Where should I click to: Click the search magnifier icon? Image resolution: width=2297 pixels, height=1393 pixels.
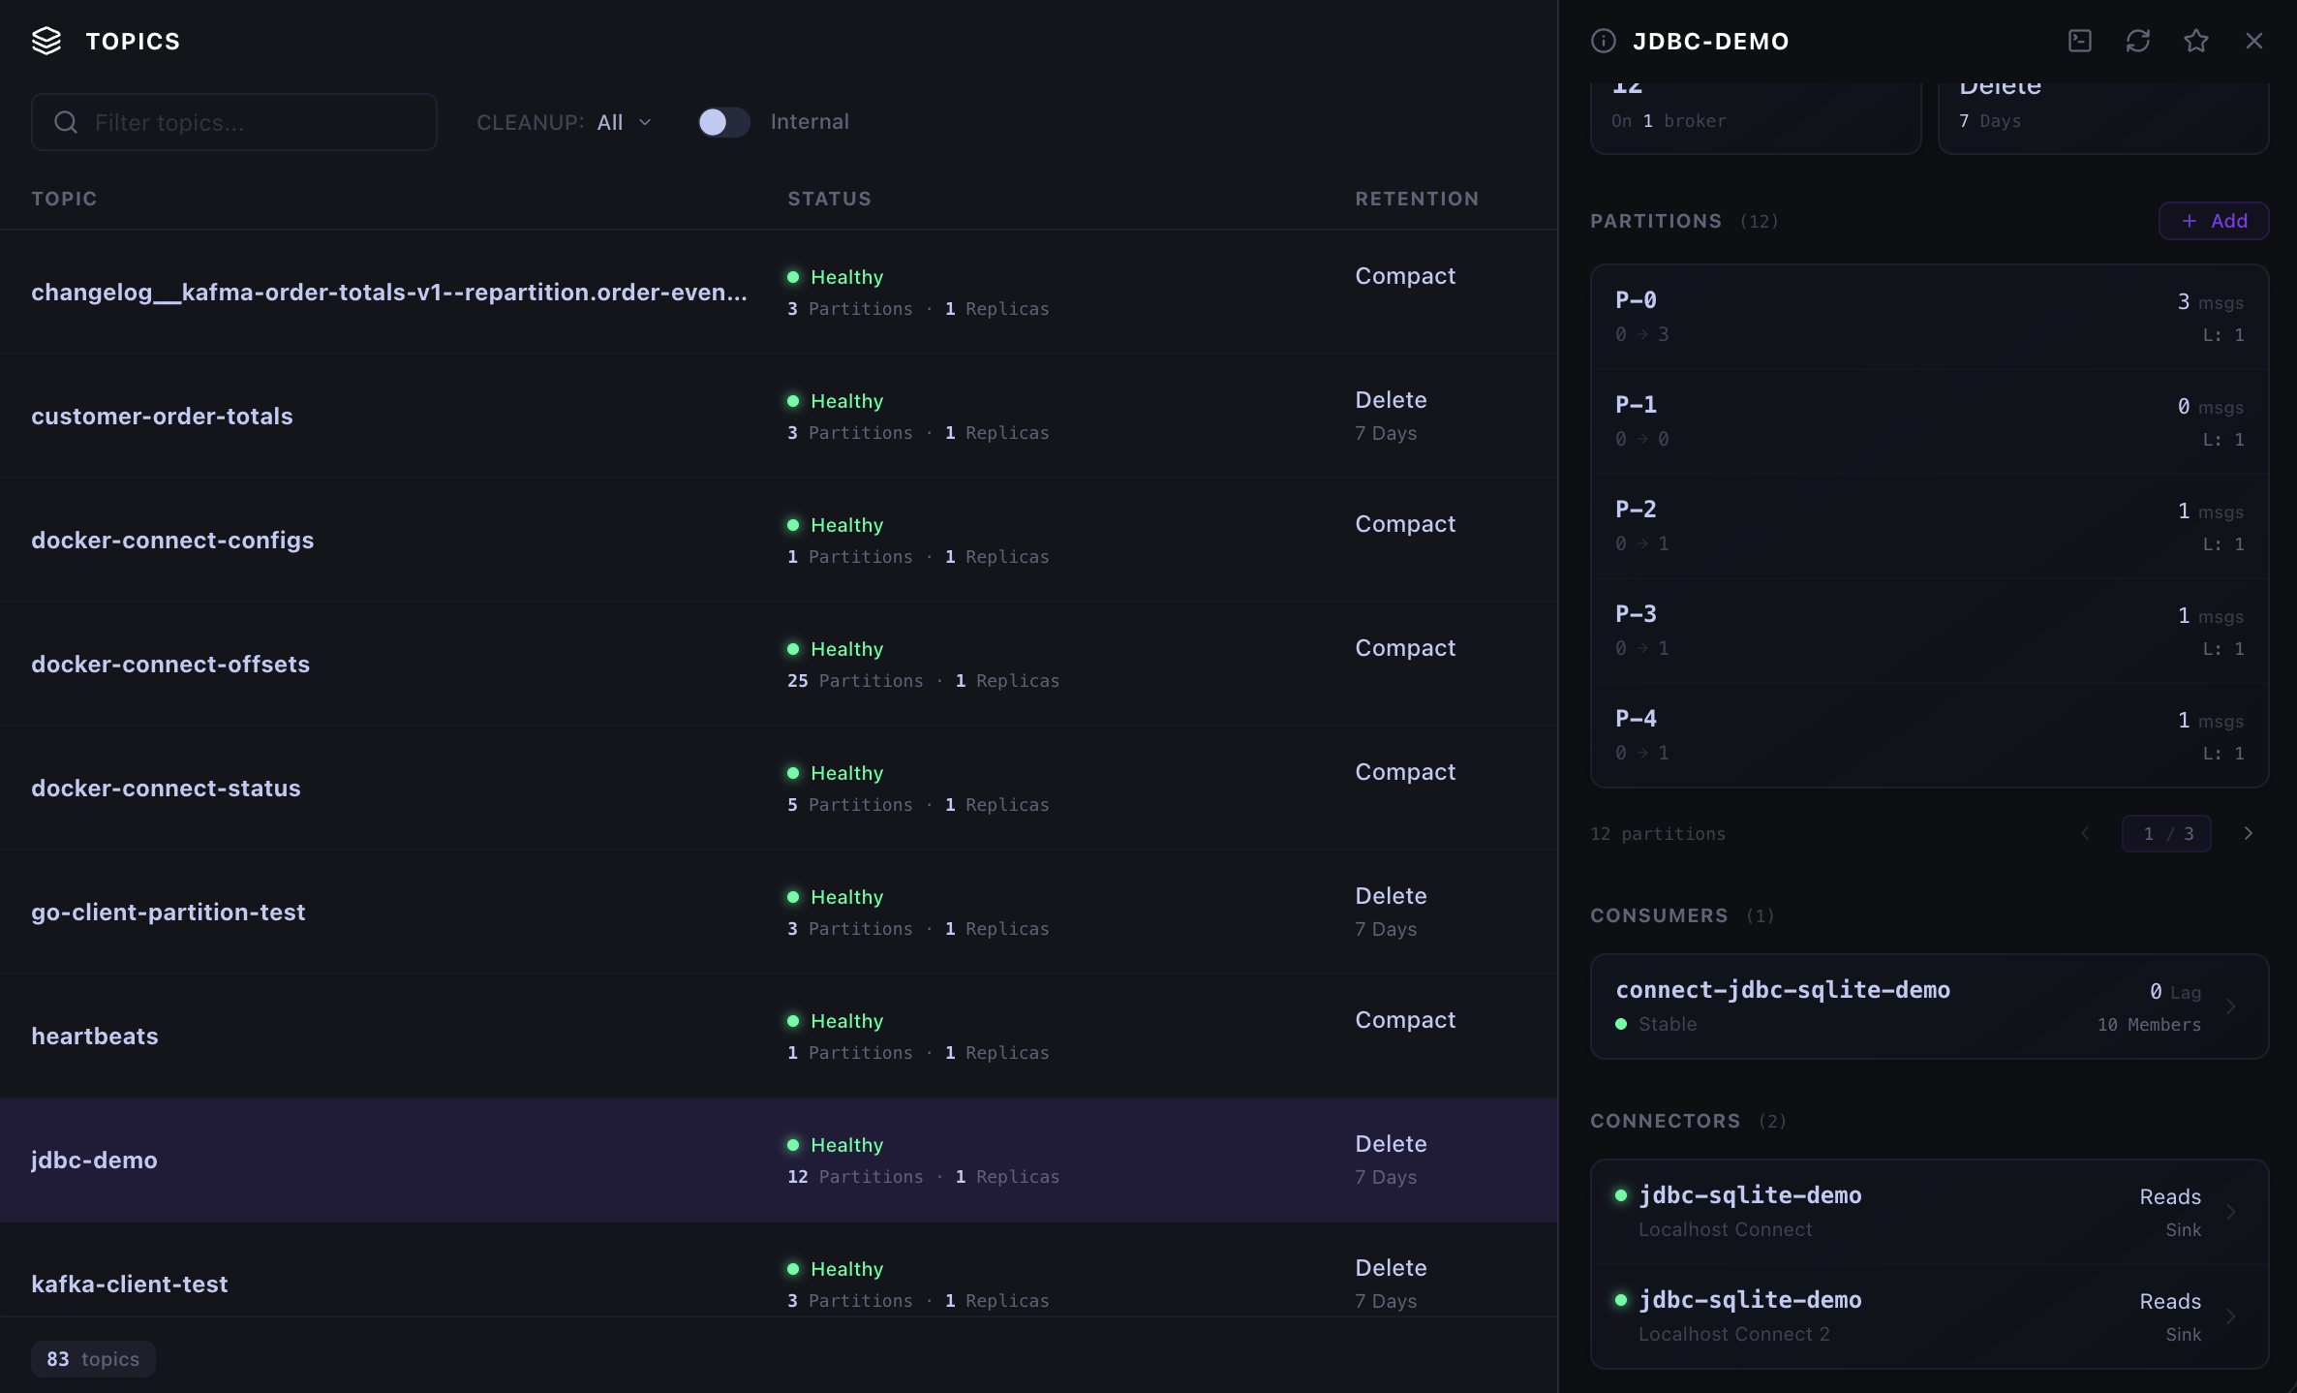pos(66,122)
